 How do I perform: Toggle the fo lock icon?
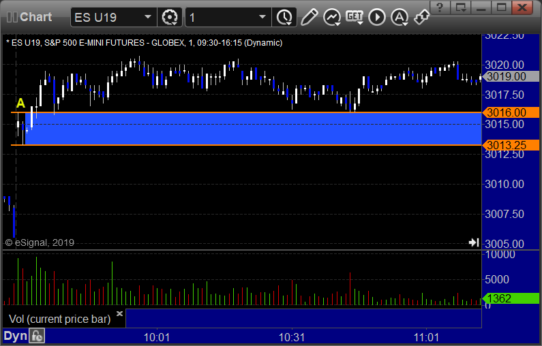[37, 336]
